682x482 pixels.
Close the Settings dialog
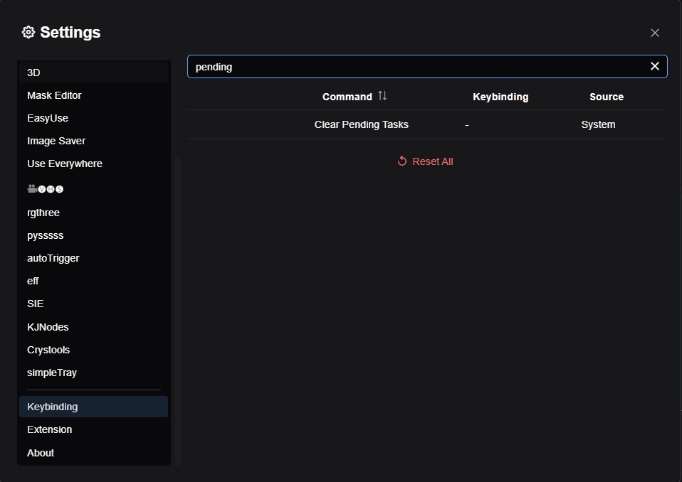(x=655, y=33)
